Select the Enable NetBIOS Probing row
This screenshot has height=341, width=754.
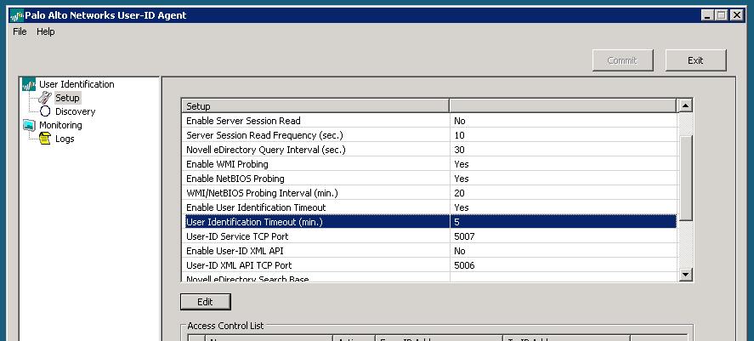click(x=429, y=179)
